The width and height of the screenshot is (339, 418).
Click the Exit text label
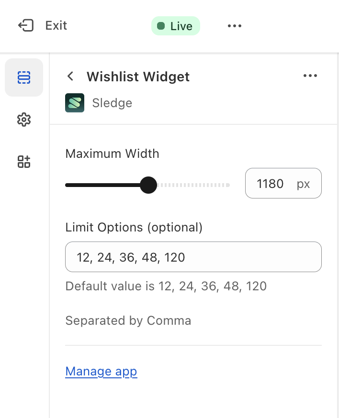pos(56,25)
